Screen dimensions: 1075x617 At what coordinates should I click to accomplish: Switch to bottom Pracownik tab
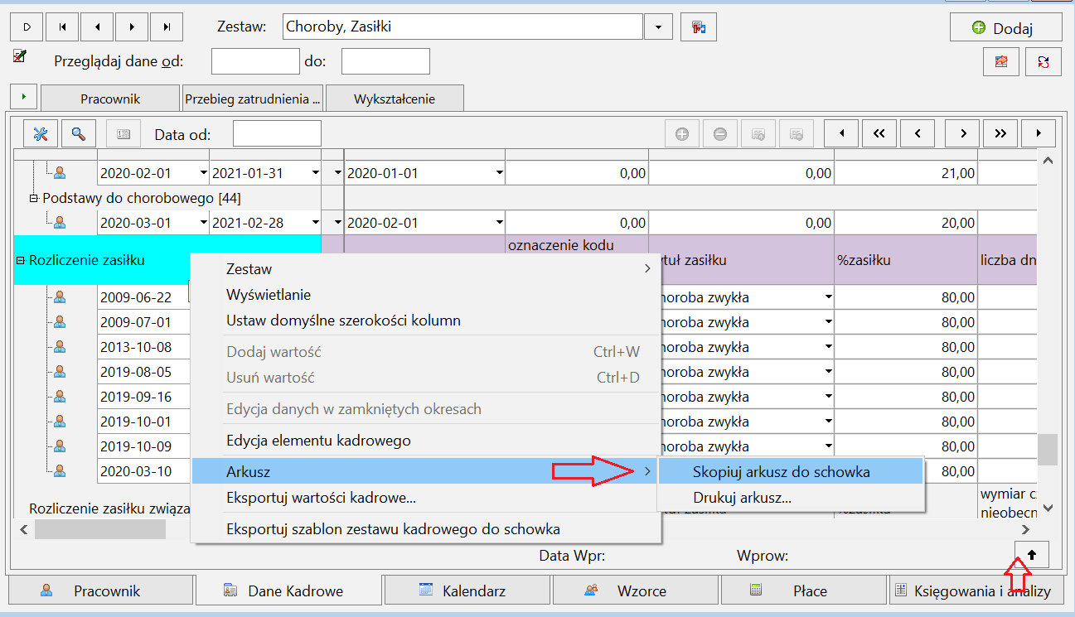click(x=101, y=590)
